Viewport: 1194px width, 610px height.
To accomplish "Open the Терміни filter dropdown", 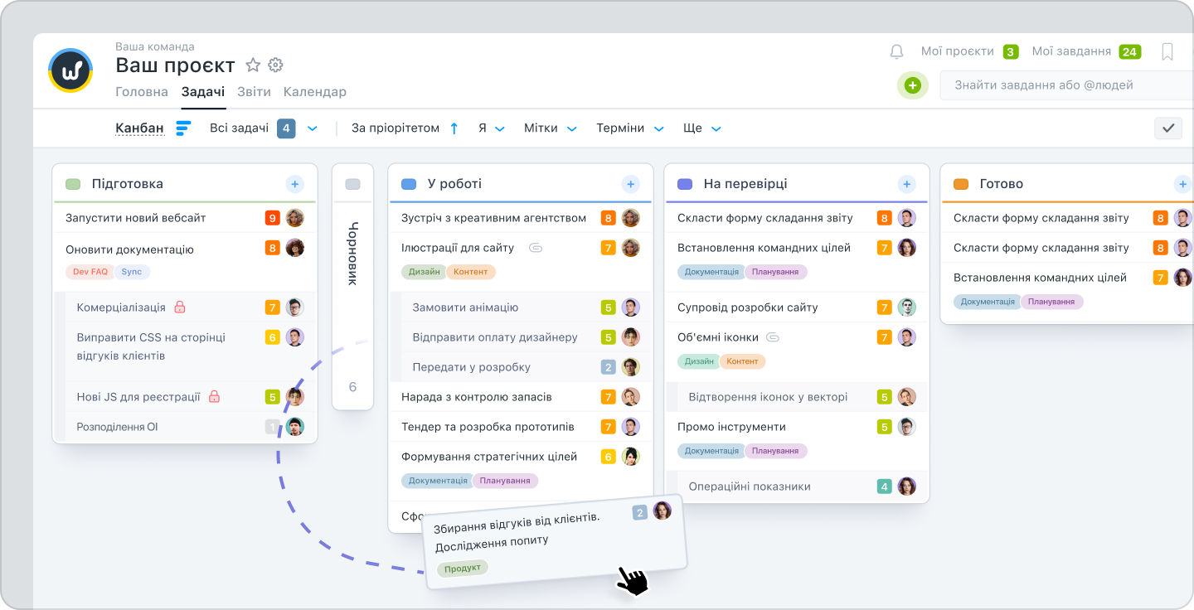I will coord(658,128).
